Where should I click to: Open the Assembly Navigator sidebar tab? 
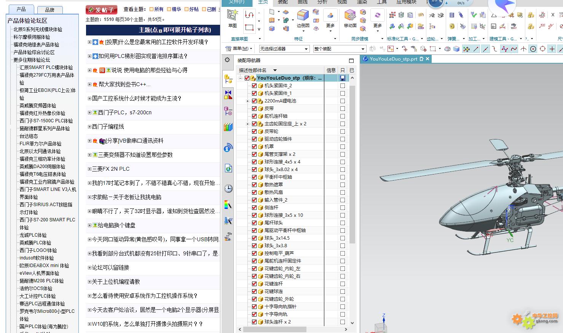(228, 79)
